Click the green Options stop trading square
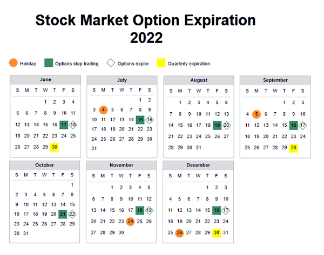 click(49, 63)
